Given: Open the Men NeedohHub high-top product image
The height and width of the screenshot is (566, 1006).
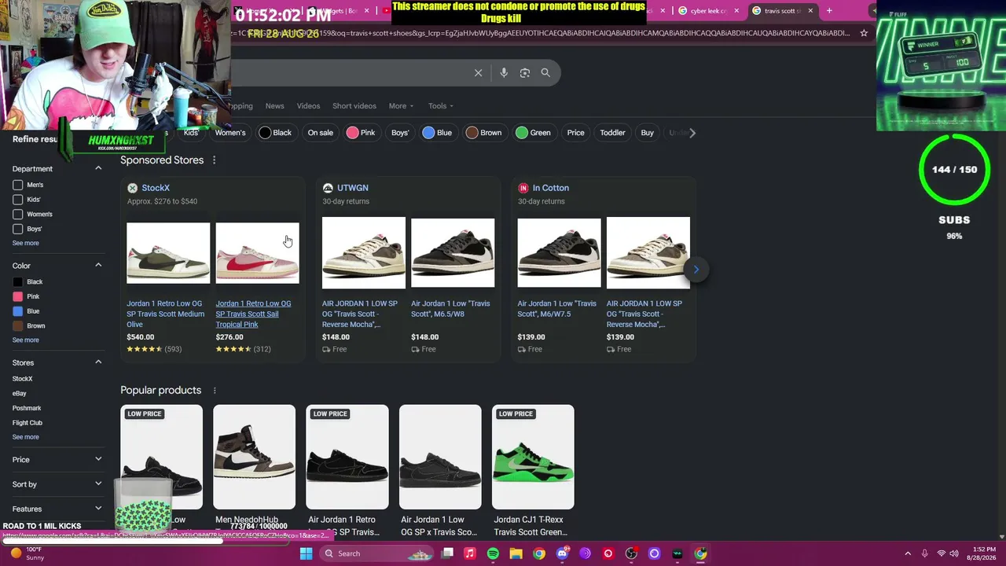Looking at the screenshot, I should point(254,457).
